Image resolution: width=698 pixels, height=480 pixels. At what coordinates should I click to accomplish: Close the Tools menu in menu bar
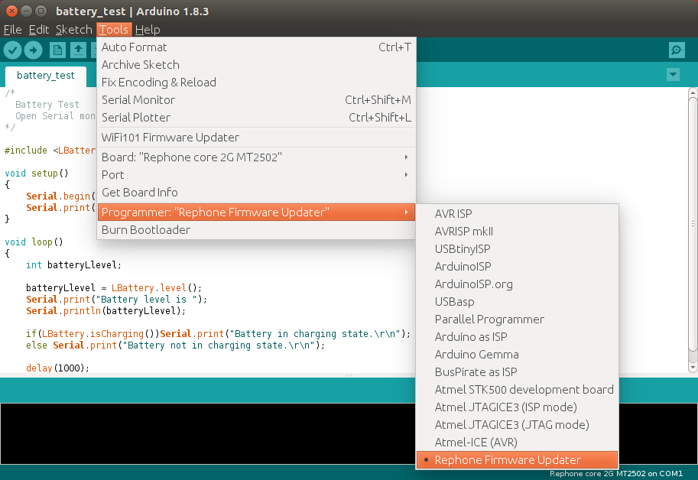click(114, 29)
